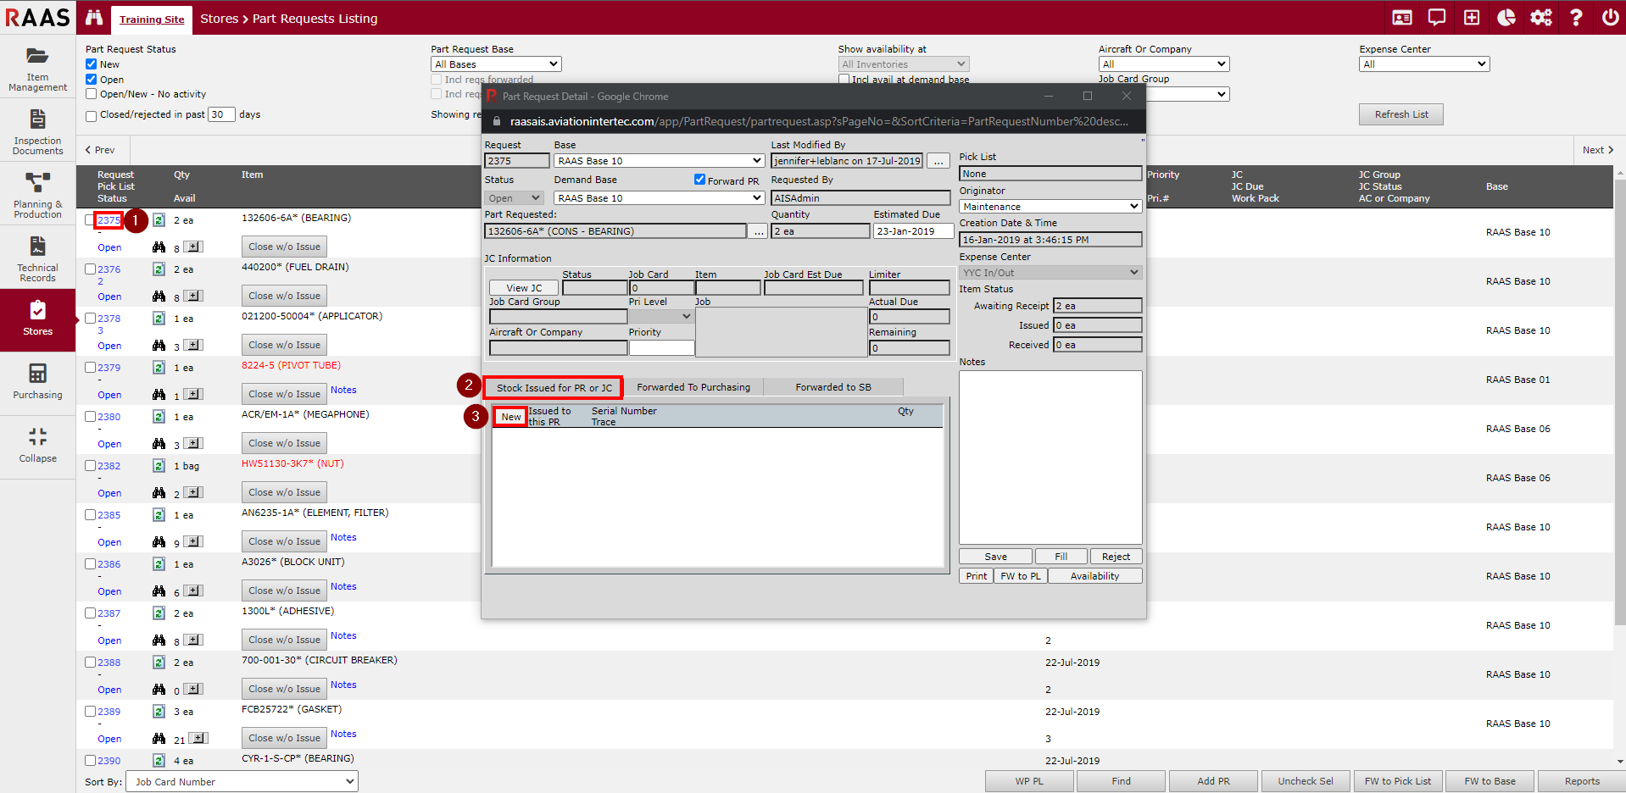Open Technical Records sidebar icon
1626x793 pixels.
(x=37, y=258)
